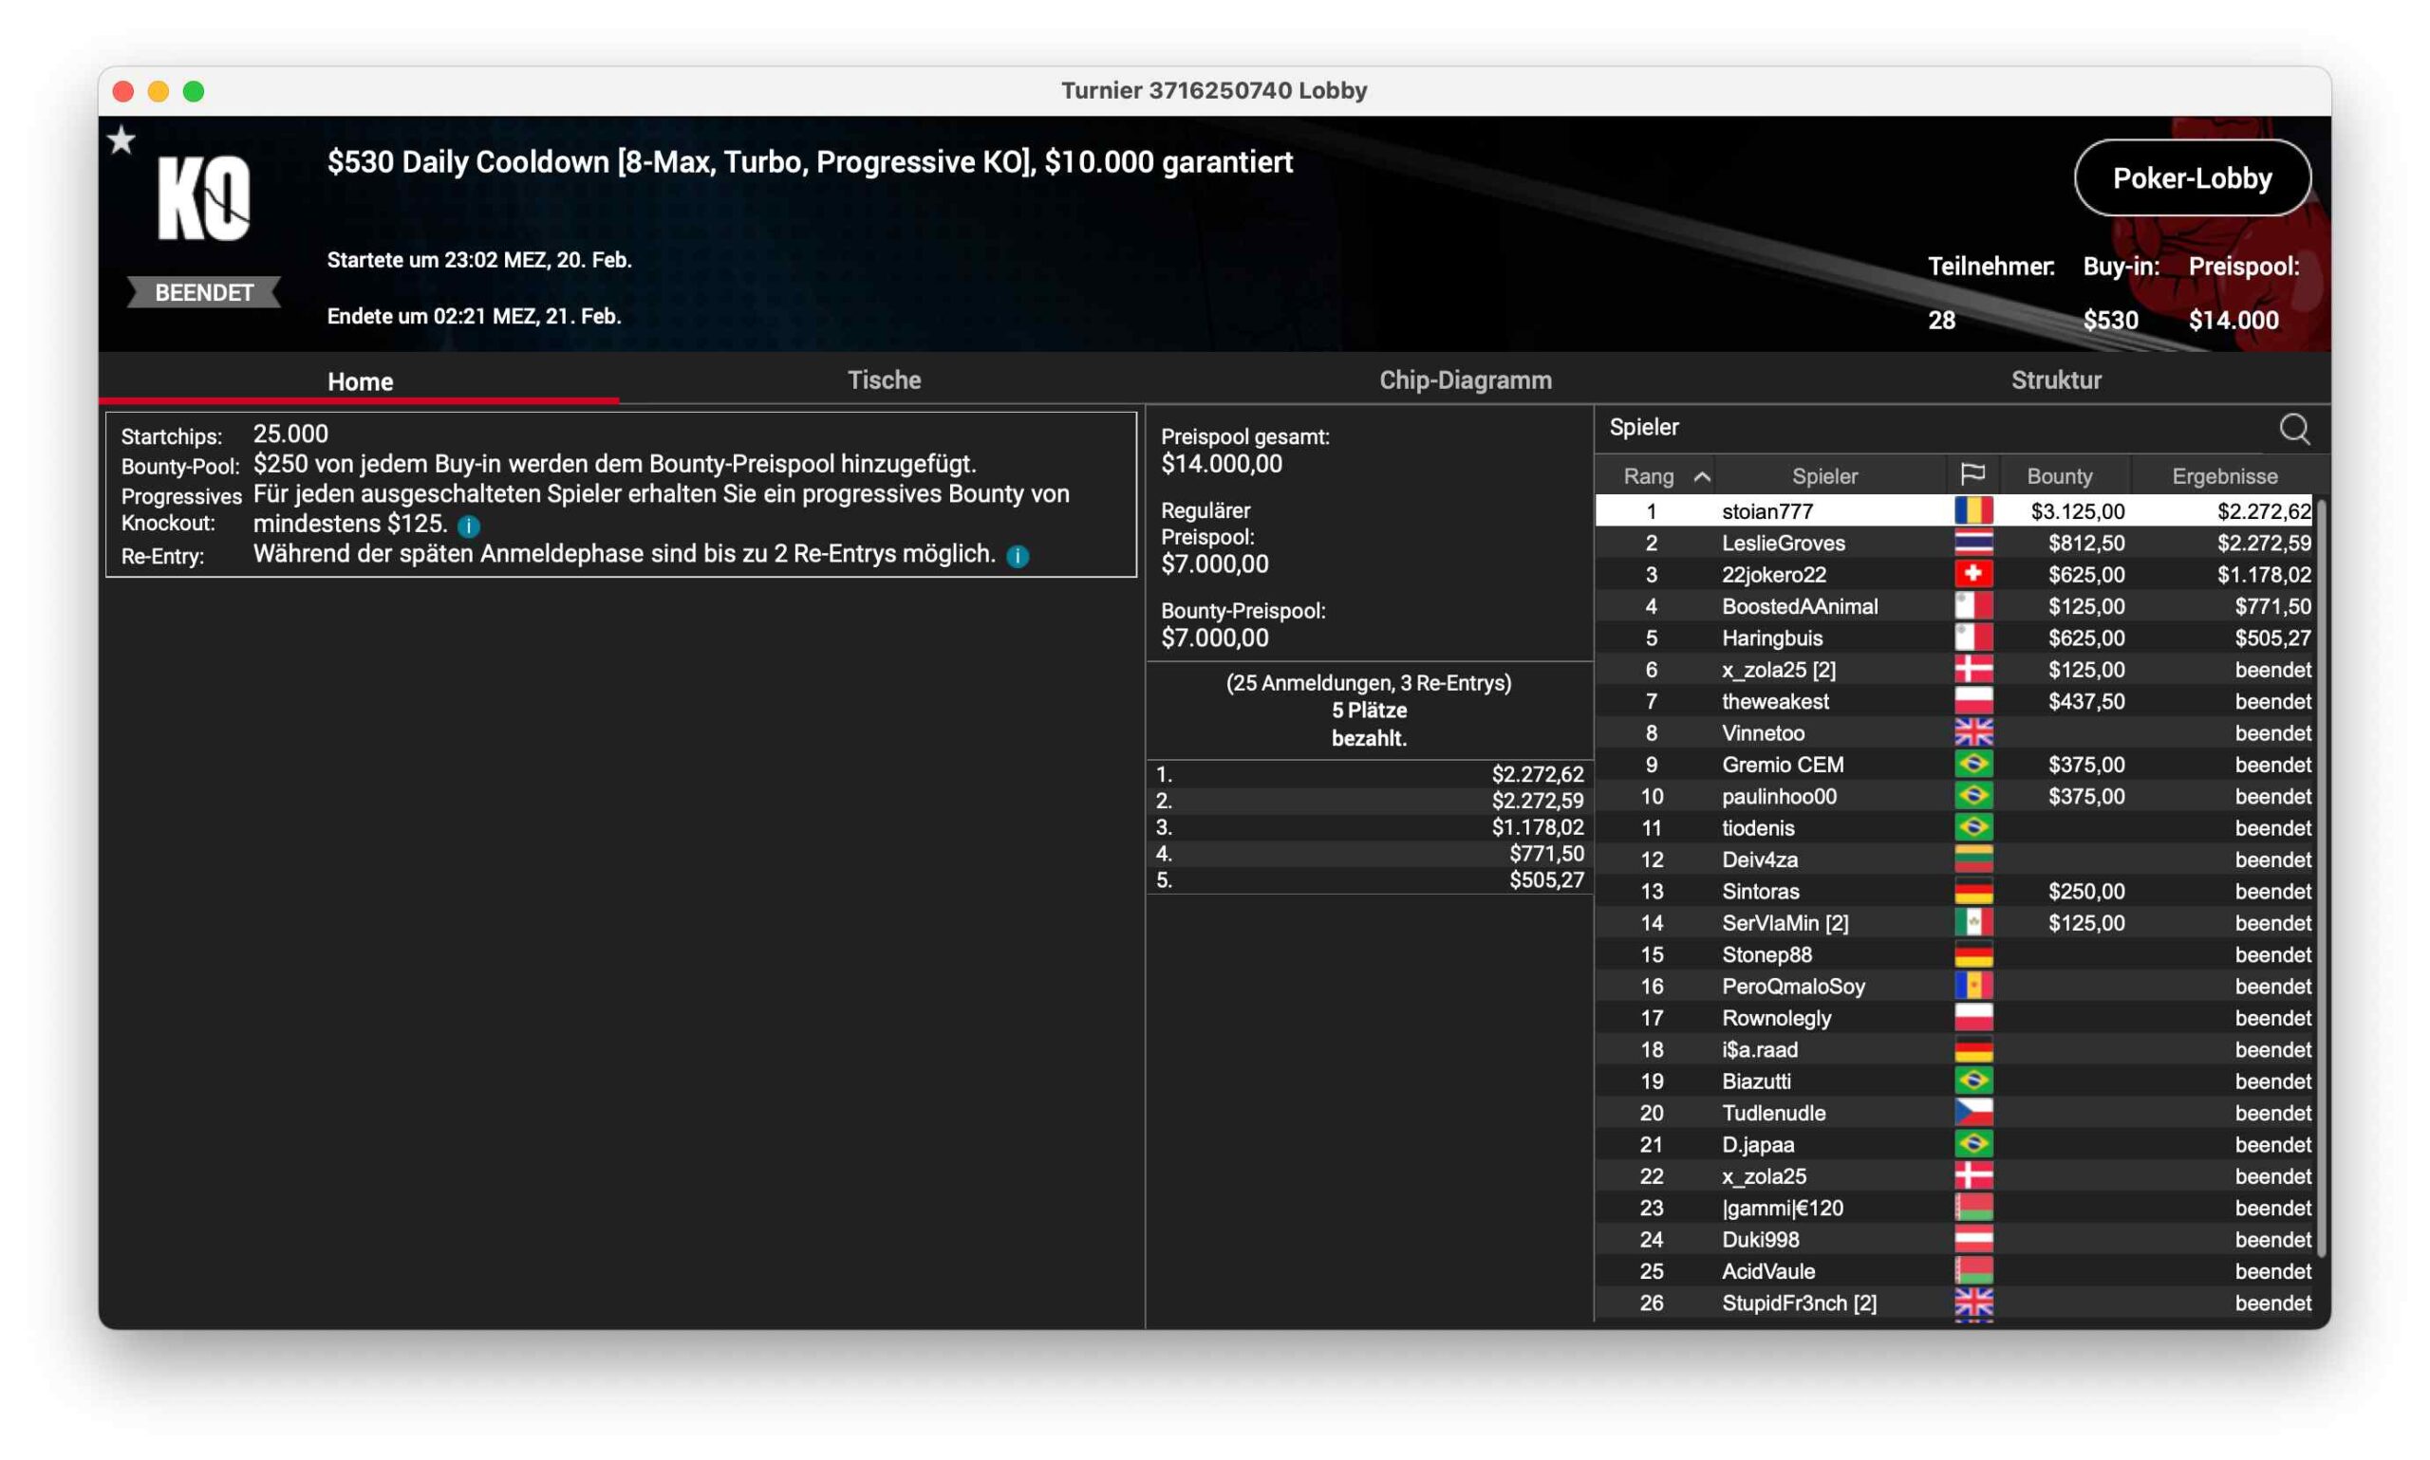Select the Haringbuis player row
This screenshot has height=1460, width=2430.
click(1771, 638)
